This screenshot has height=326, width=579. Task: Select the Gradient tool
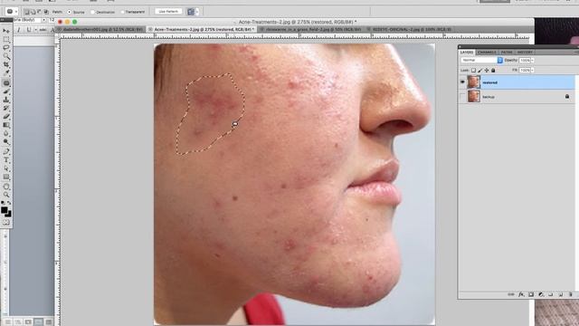point(6,125)
